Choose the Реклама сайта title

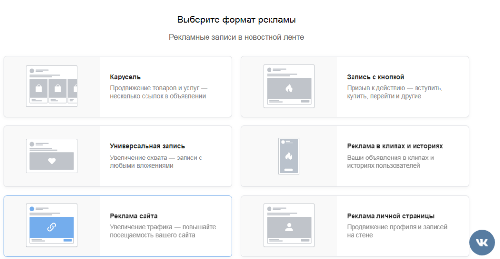click(x=134, y=216)
